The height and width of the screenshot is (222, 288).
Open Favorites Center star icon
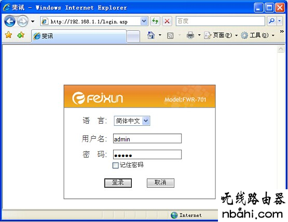[x=8, y=35]
